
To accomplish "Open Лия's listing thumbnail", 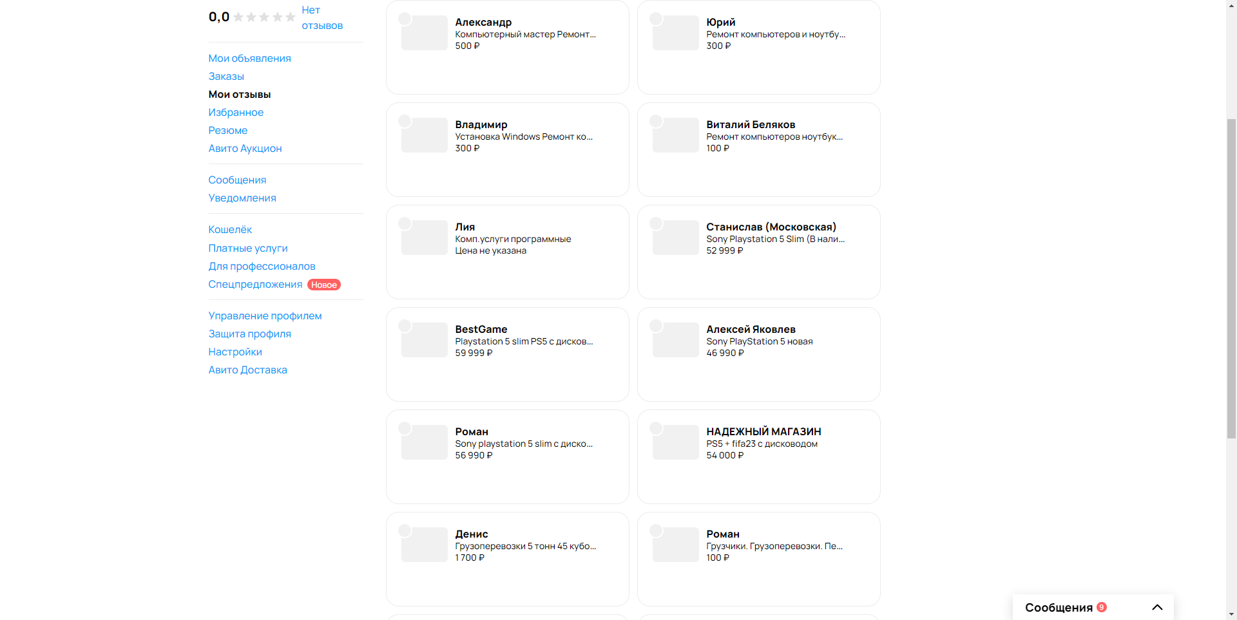I will (424, 238).
